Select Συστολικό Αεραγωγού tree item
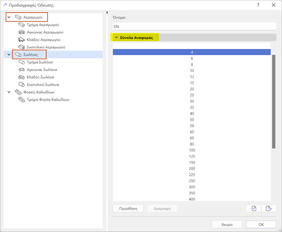The width and height of the screenshot is (282, 232). coord(46,47)
